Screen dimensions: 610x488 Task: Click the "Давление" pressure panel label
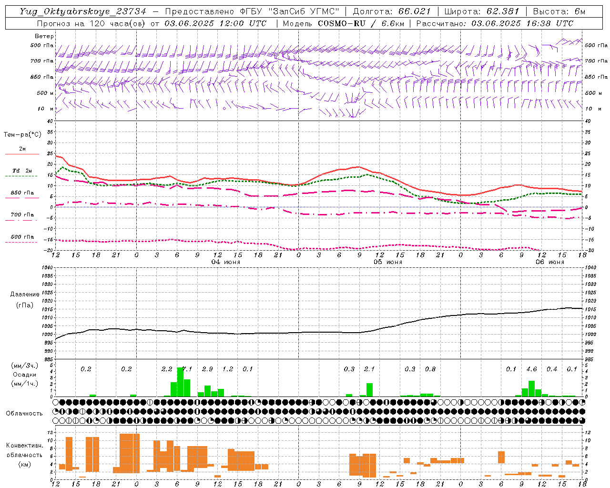click(25, 295)
